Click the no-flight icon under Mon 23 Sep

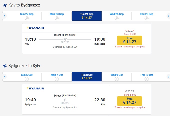point(57,18)
